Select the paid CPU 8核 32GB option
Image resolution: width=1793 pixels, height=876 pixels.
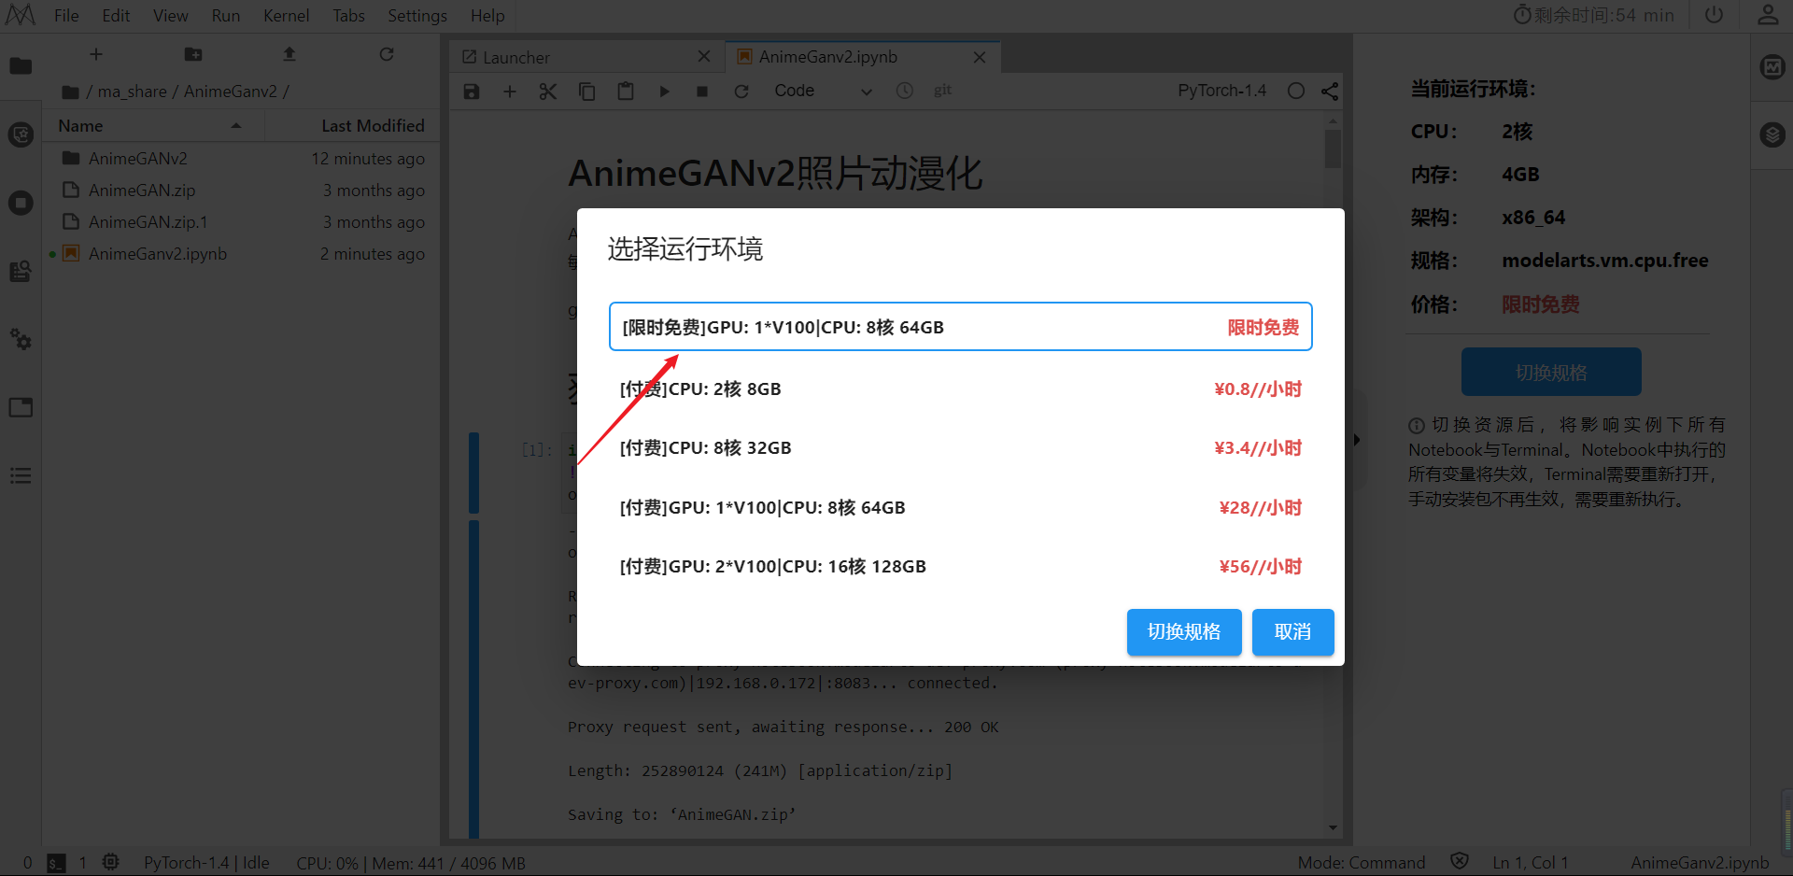point(960,447)
